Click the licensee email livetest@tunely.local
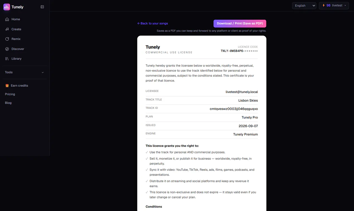 click(x=242, y=92)
